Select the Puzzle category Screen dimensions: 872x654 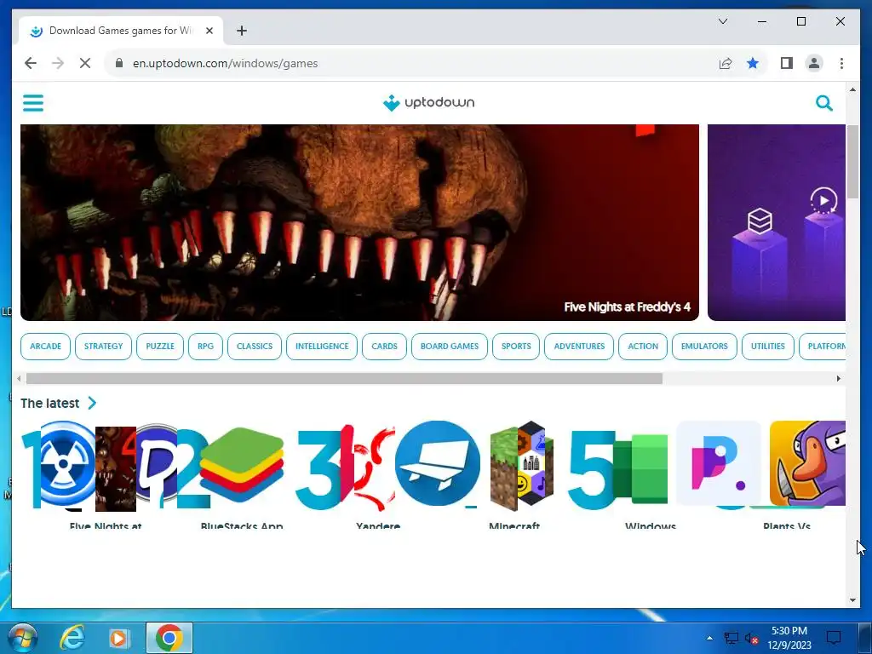(x=160, y=347)
